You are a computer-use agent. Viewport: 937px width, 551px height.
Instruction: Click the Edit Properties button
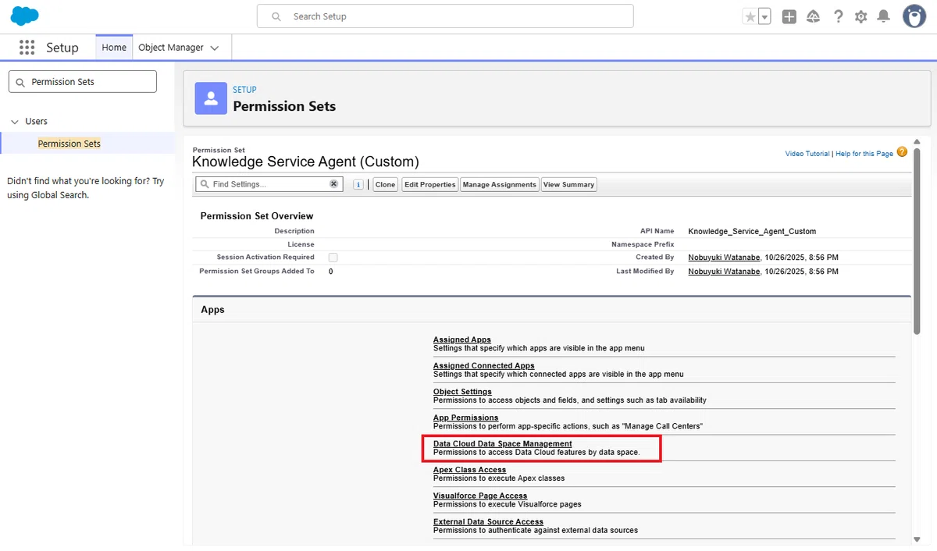click(429, 184)
